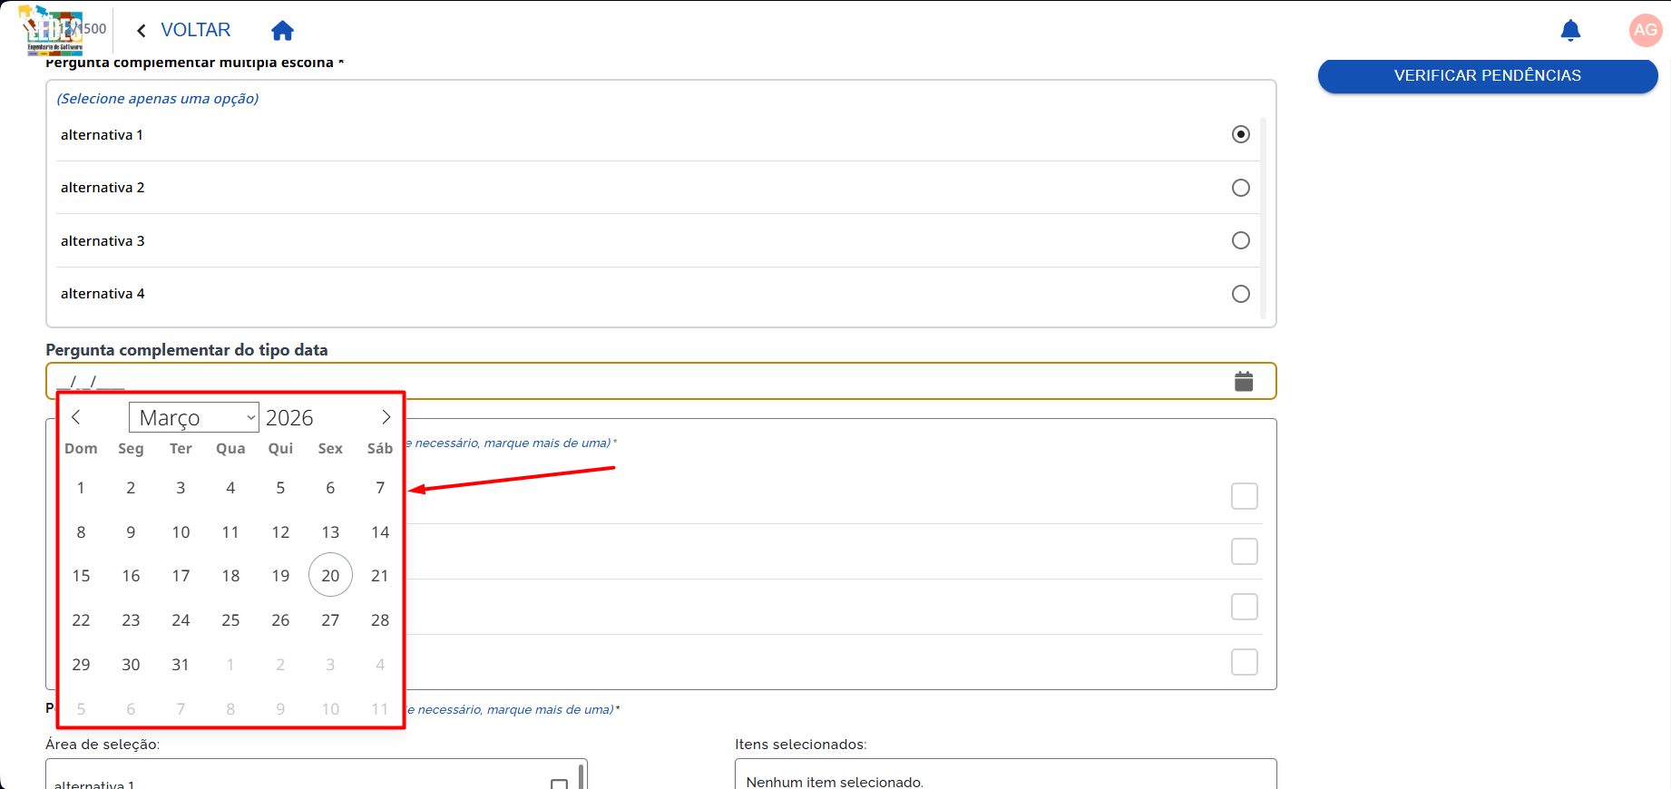Select day 25 in calendar
This screenshot has height=789, width=1671.
[x=230, y=620]
